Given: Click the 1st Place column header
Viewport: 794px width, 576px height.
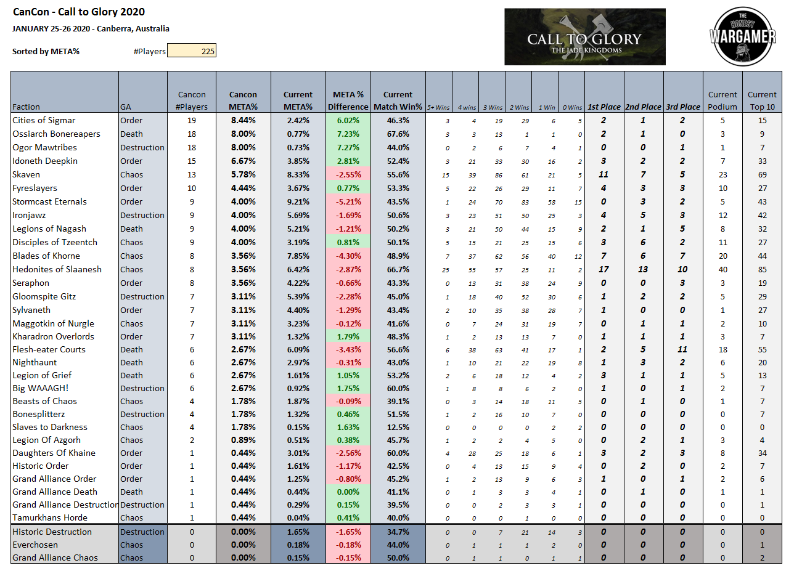Looking at the screenshot, I should [x=604, y=107].
